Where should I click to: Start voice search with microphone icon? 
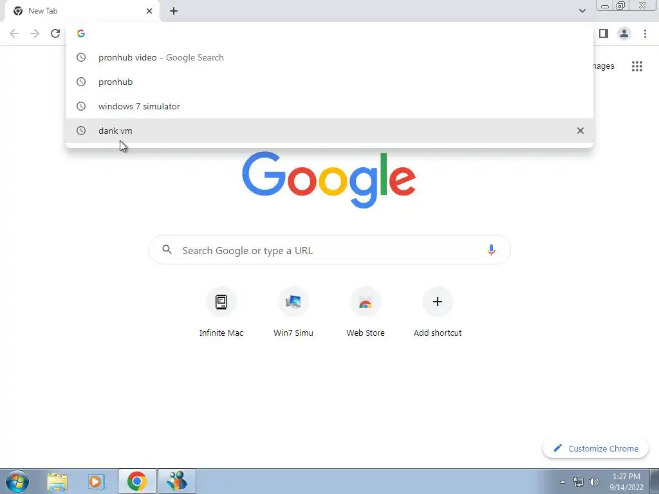491,250
